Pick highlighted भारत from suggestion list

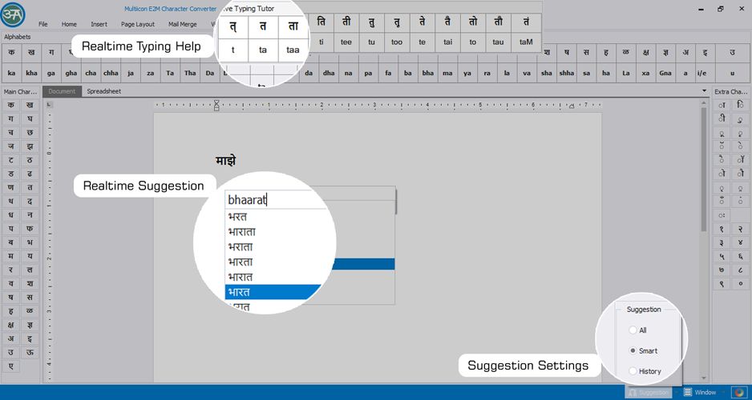pos(273,291)
